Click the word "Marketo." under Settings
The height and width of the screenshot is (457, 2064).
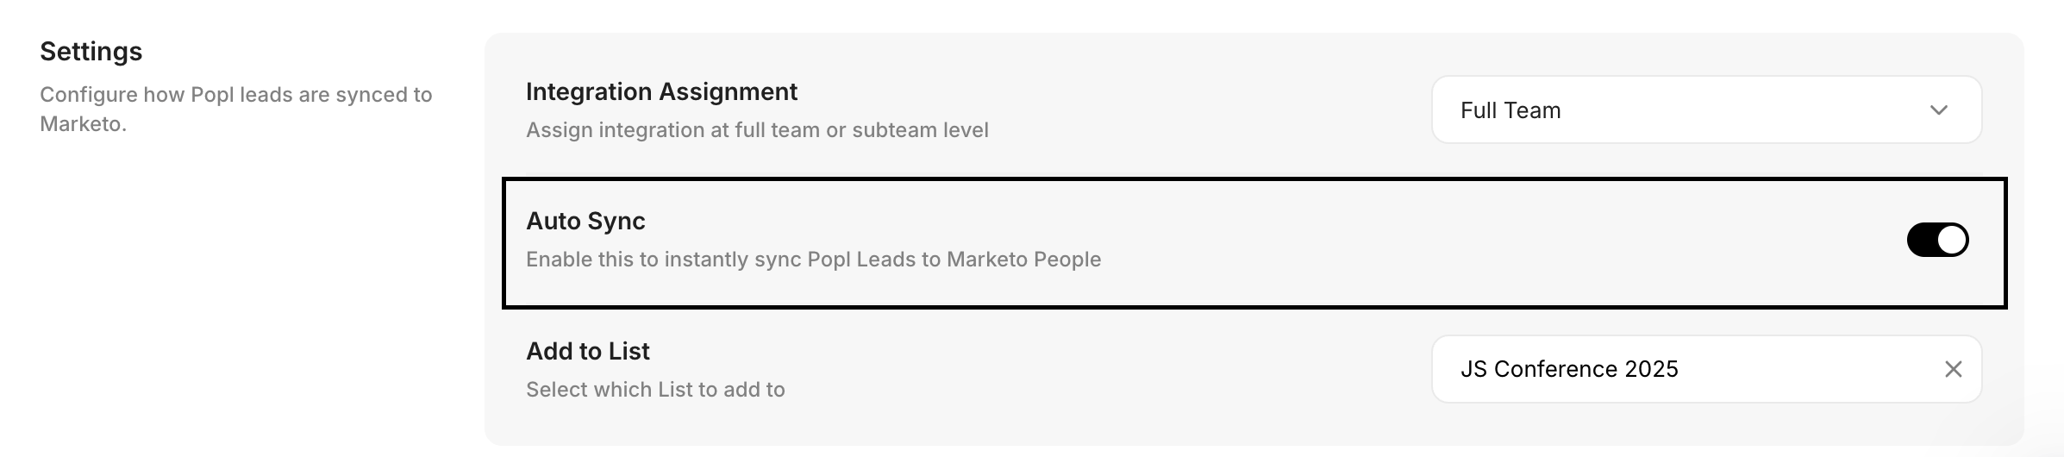83,124
